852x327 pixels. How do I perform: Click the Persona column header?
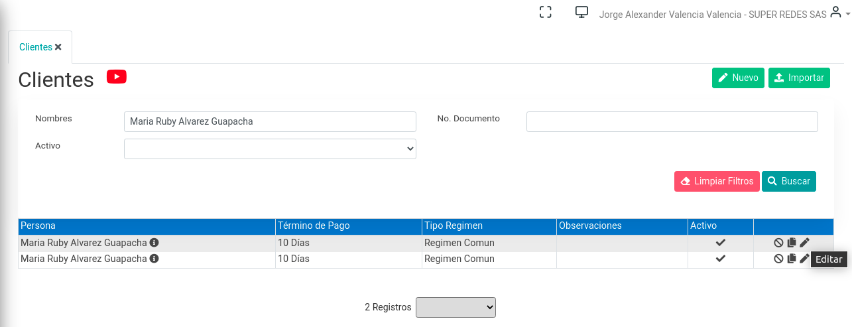point(147,226)
